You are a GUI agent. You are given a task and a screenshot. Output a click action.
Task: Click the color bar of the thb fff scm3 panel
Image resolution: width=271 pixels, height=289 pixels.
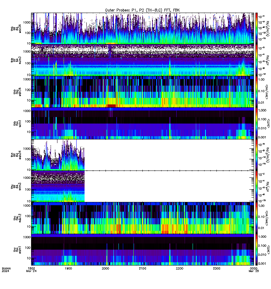257,60
